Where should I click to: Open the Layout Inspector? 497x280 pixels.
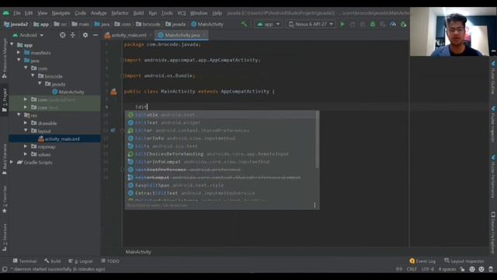[464, 261]
